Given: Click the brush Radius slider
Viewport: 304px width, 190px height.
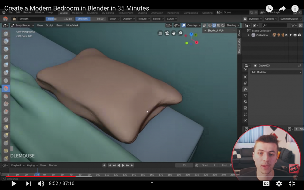Looking at the screenshot, I should pos(60,19).
